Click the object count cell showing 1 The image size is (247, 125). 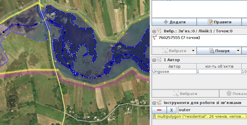(x=219, y=72)
